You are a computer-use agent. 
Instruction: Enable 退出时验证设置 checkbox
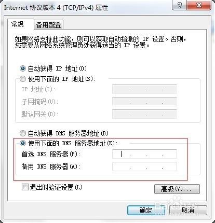pyautogui.click(x=25, y=187)
